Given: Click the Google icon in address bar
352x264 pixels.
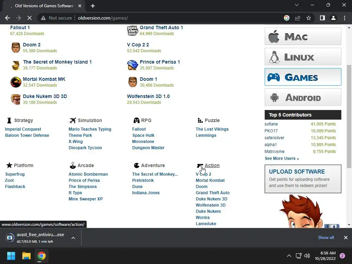Looking at the screenshot, I should [287, 18].
